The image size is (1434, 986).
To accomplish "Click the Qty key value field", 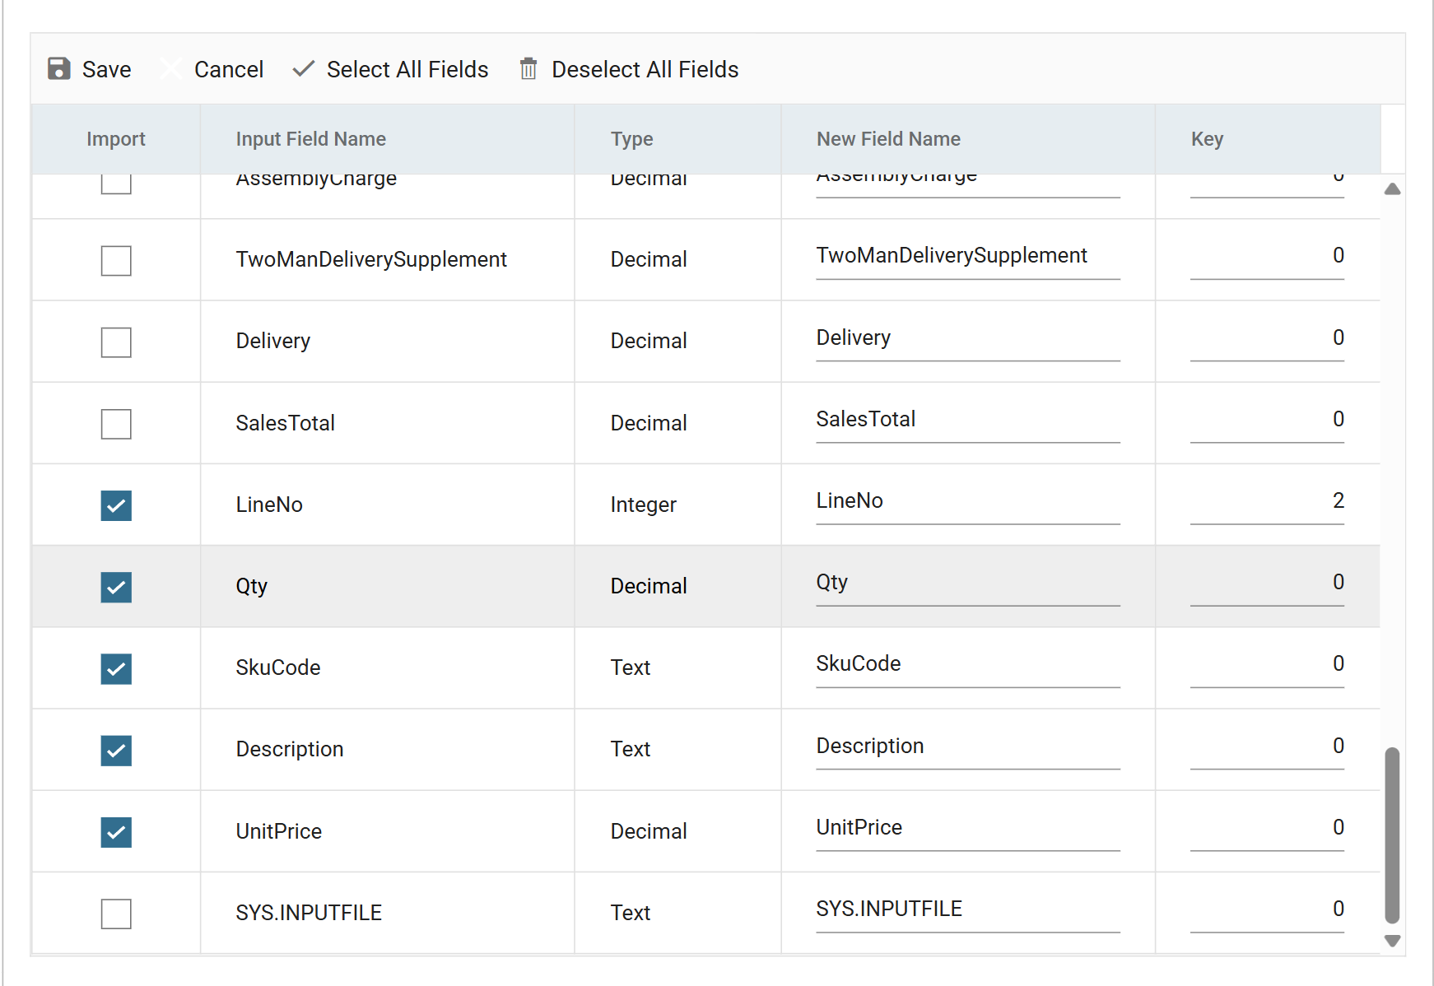I will tap(1267, 584).
